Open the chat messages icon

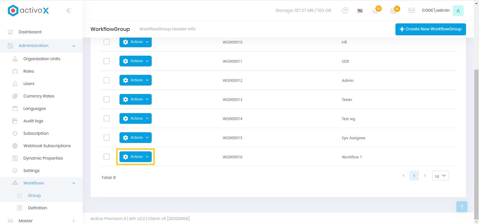point(412,11)
